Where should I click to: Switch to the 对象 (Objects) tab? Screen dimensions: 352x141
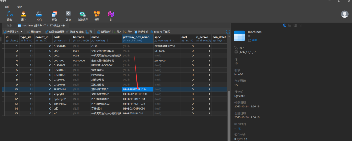coord(9,25)
